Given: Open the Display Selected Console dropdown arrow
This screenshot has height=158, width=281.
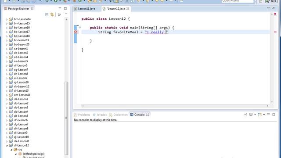Looking at the screenshot, I should pyautogui.click(x=255, y=115).
